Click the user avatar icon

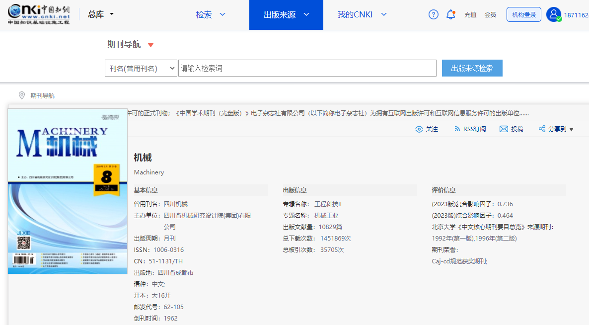554,14
